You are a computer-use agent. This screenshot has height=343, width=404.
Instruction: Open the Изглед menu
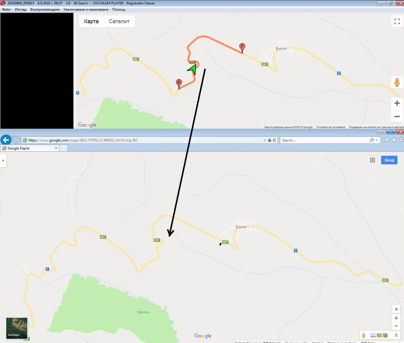tap(21, 9)
